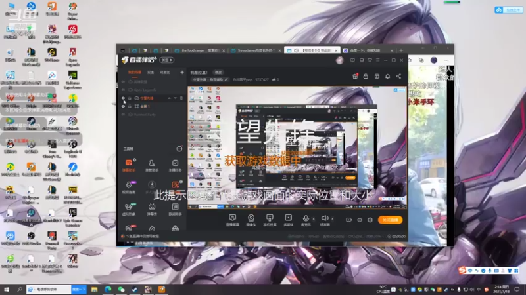This screenshot has width=526, height=295.
Task: Open new browser tab with plus button
Action: coord(401,50)
